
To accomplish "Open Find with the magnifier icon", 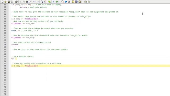I will 42,2.
